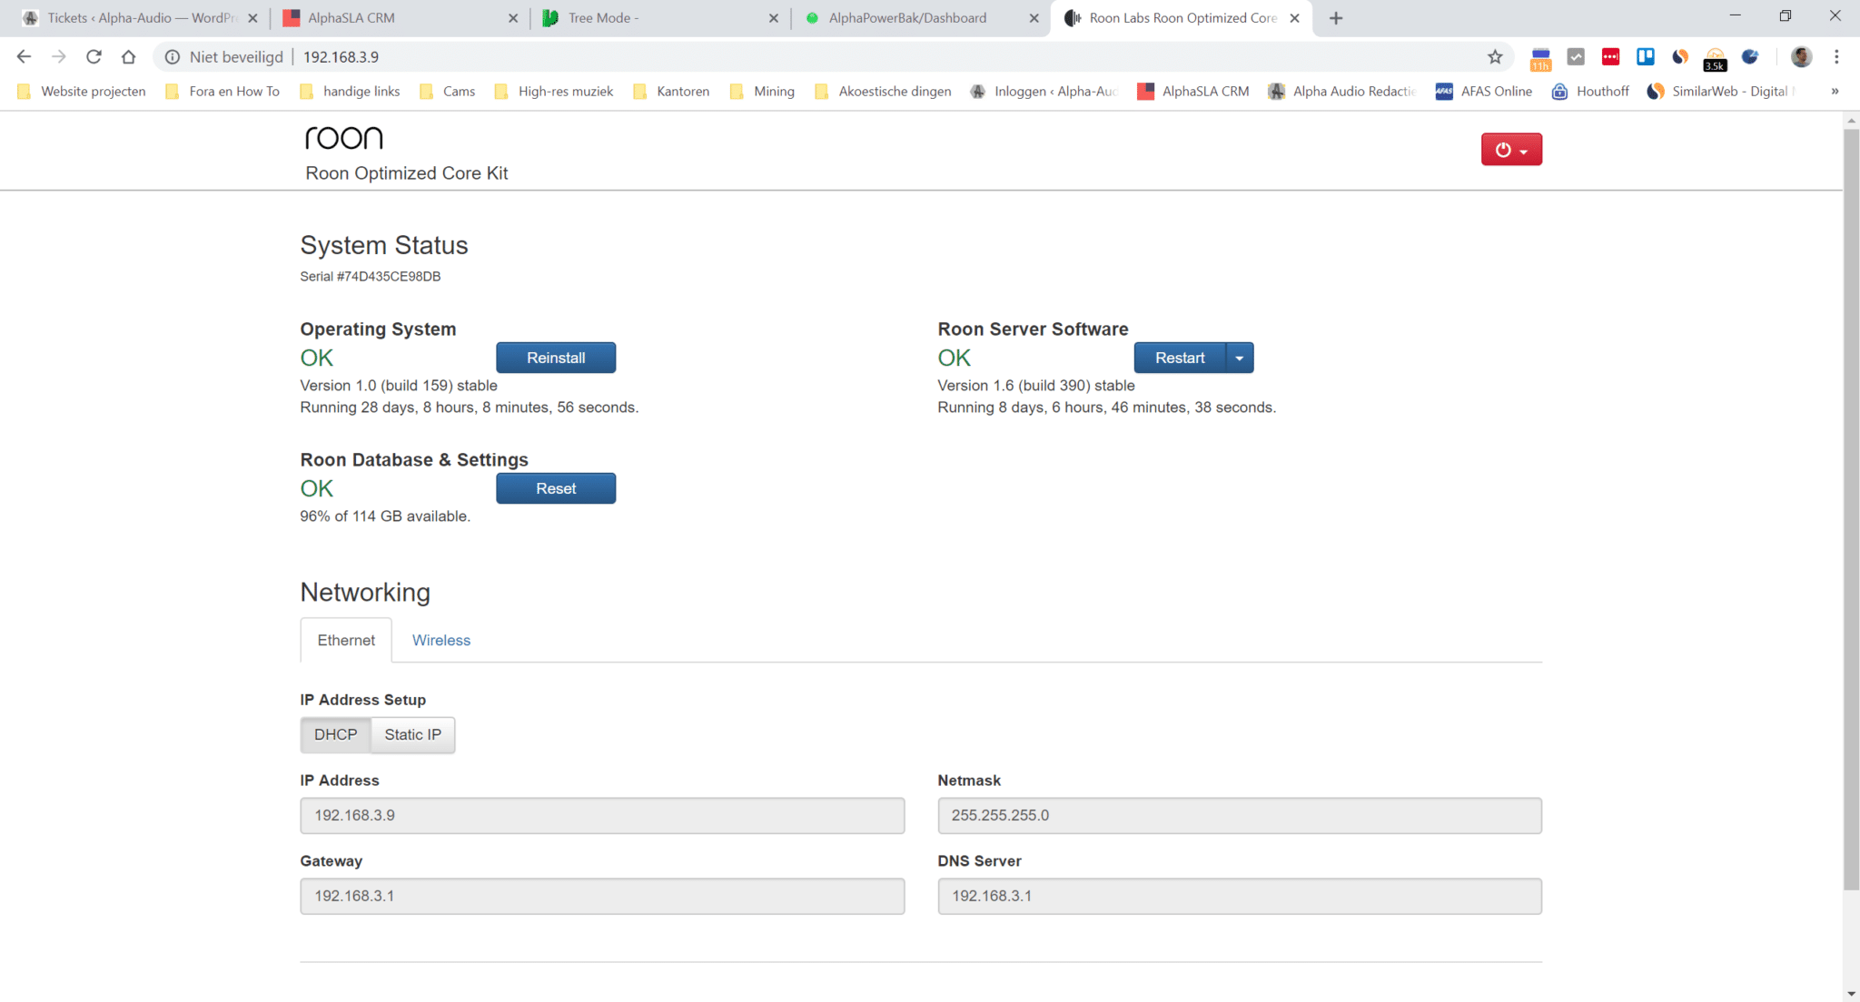Viewport: 1860px width, 1002px height.
Task: Select Static IP for IP Address Setup
Action: pos(413,734)
